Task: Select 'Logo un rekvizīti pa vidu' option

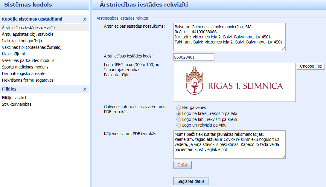Action: pyautogui.click(x=179, y=125)
